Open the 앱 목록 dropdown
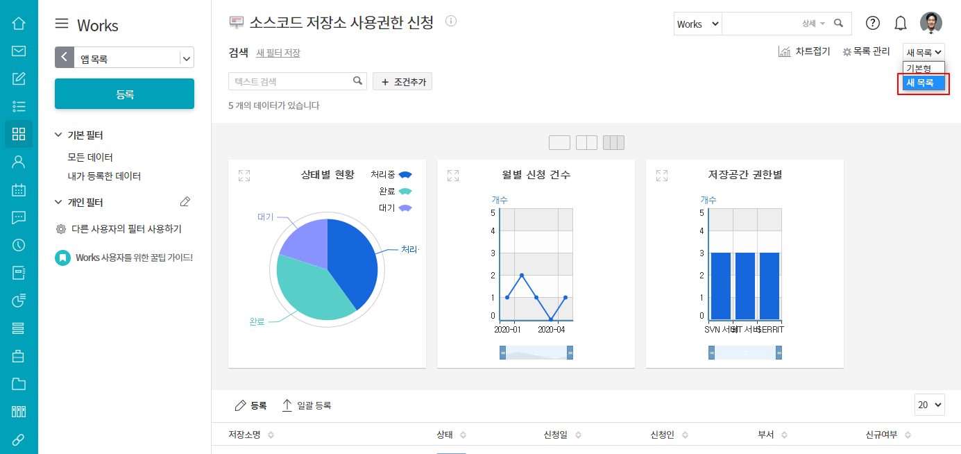This screenshot has height=454, width=961. click(x=186, y=58)
